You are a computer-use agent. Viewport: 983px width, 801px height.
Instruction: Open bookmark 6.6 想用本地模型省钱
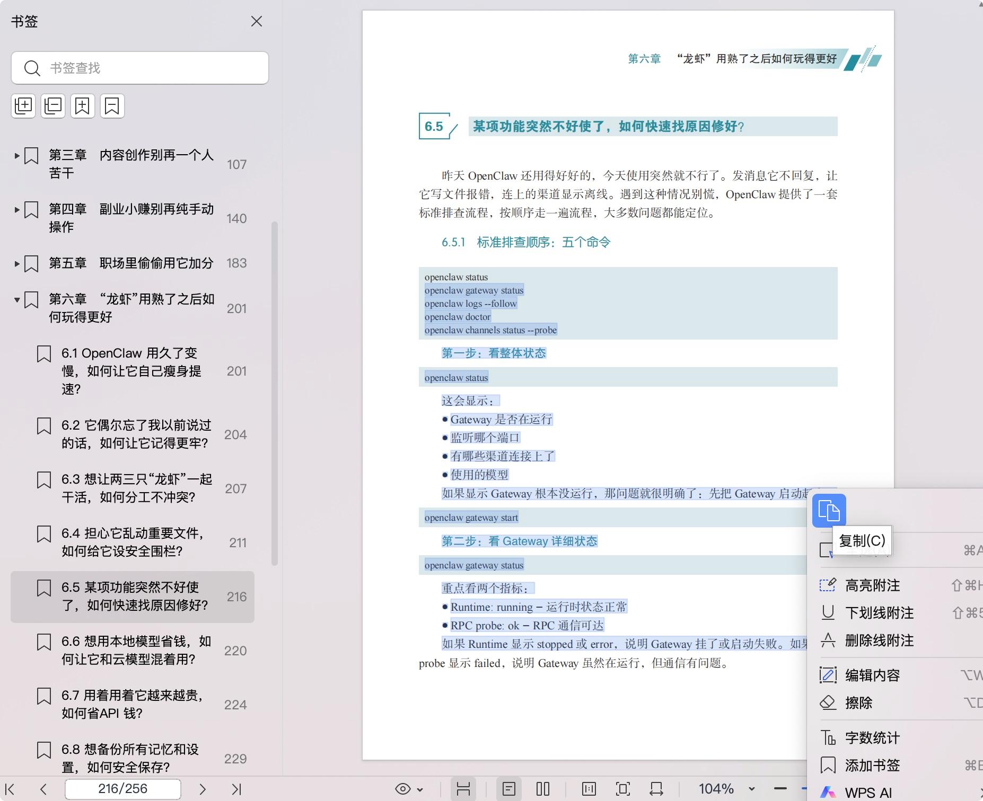(136, 650)
